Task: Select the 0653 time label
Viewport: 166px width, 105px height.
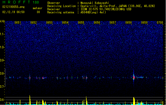Action: (49, 23)
